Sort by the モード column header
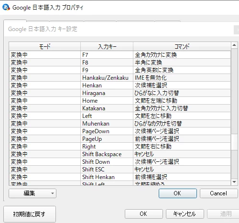The width and height of the screenshot is (239, 223). (x=45, y=46)
